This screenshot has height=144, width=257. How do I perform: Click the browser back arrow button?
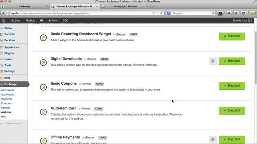tap(3, 13)
